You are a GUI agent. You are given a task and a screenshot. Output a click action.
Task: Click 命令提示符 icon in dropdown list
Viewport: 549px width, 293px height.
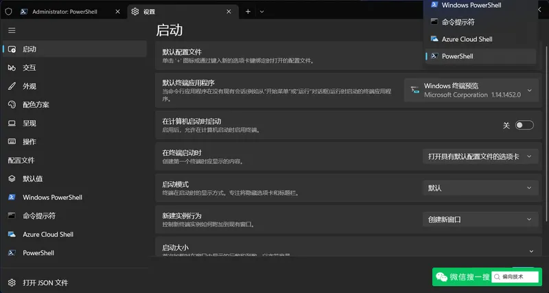click(434, 22)
